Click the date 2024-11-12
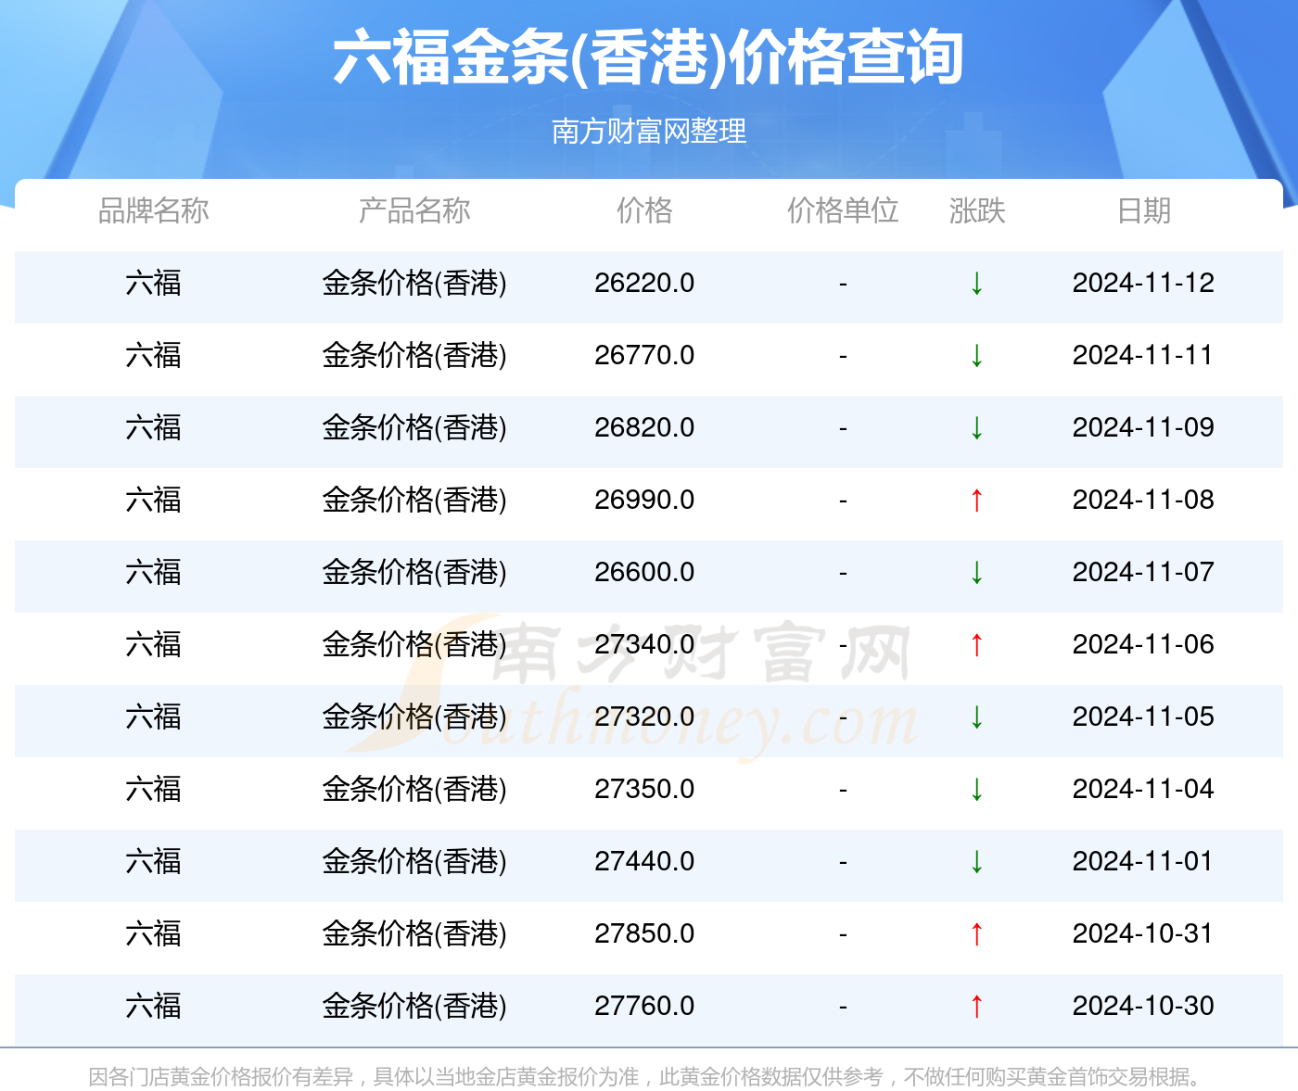Viewport: 1298px width, 1091px height. (x=1143, y=283)
